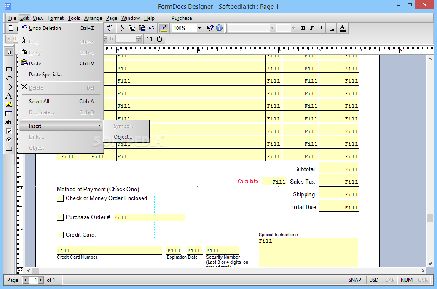Click the Credit Card Number field

pyautogui.click(x=109, y=250)
